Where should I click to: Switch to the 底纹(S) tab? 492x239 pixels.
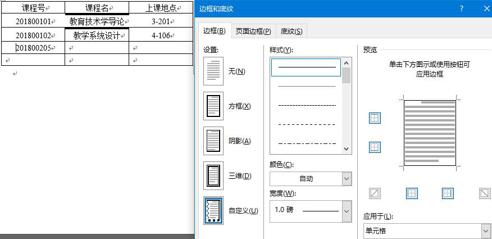click(x=291, y=31)
